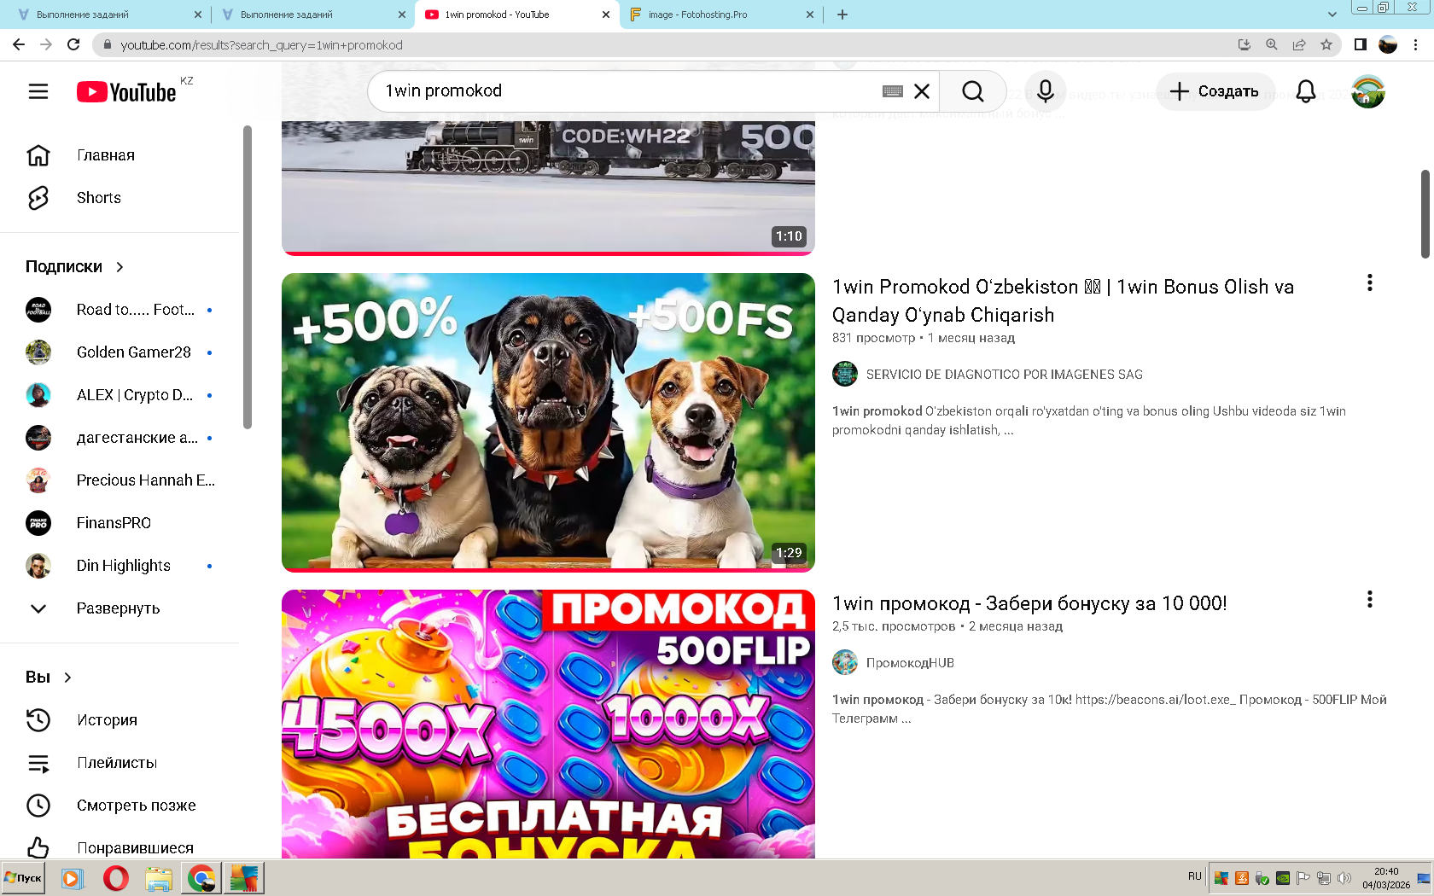
Task: Open Din Highlights channel
Action: pos(119,566)
